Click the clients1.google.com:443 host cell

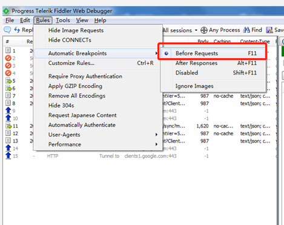150,156
